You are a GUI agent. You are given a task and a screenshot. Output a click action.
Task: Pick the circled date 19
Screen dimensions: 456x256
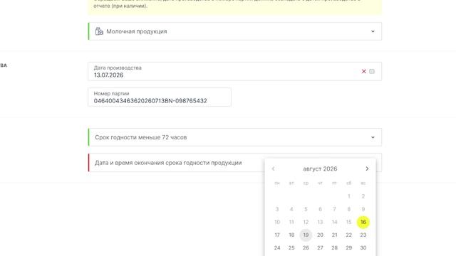[306, 235]
